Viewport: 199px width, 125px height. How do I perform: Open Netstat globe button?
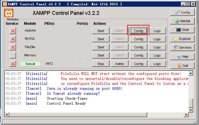pos(182,21)
